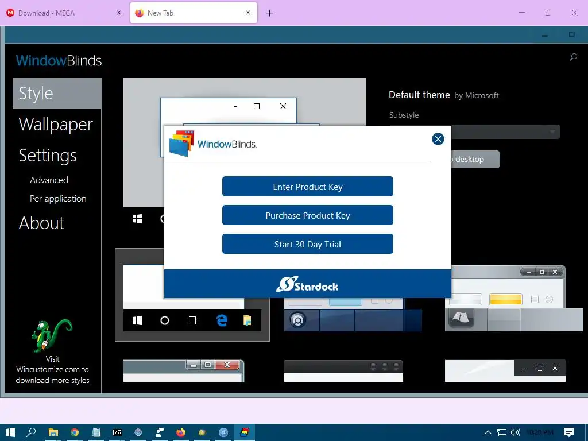
Task: Open Firefox from the taskbar
Action: (181, 432)
